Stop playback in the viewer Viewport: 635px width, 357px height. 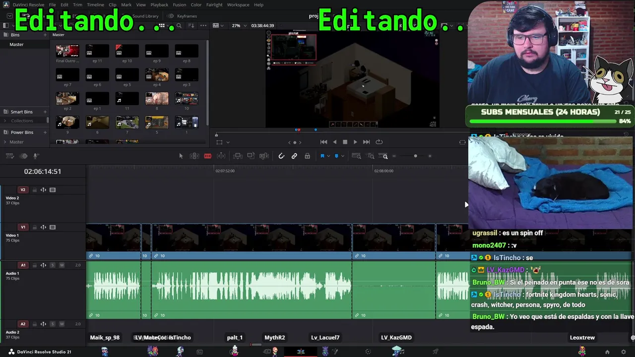[345, 142]
